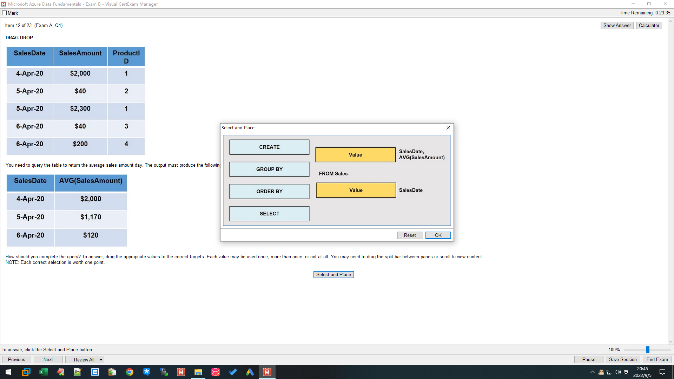Click the CREATE keyword button
Screen dimensions: 674x379
pyautogui.click(x=269, y=147)
